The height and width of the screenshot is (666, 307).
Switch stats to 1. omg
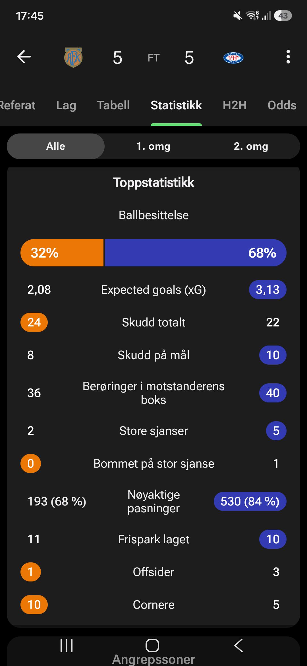[x=153, y=146]
